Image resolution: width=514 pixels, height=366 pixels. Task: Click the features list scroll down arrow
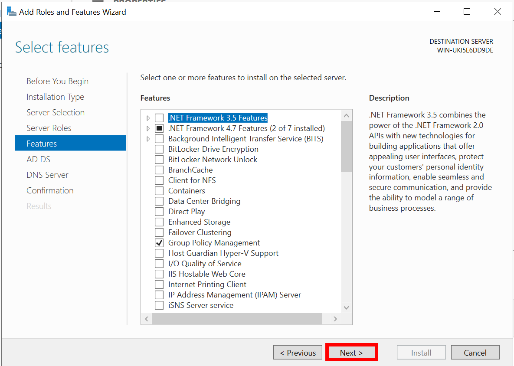click(347, 308)
